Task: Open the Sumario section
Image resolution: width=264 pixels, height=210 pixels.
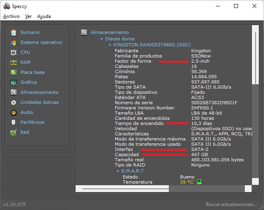Action: (30, 32)
